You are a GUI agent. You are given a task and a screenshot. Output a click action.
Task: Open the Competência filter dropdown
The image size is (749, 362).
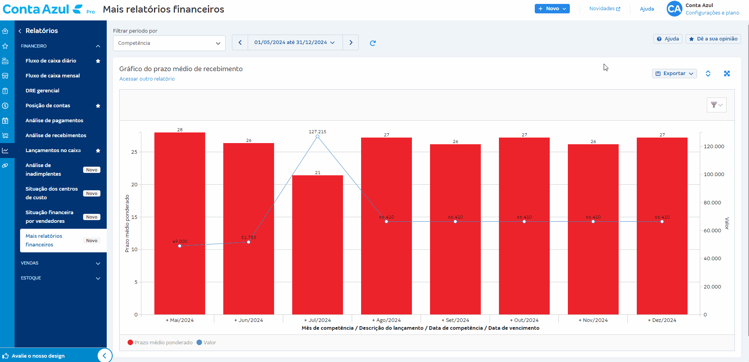(169, 43)
